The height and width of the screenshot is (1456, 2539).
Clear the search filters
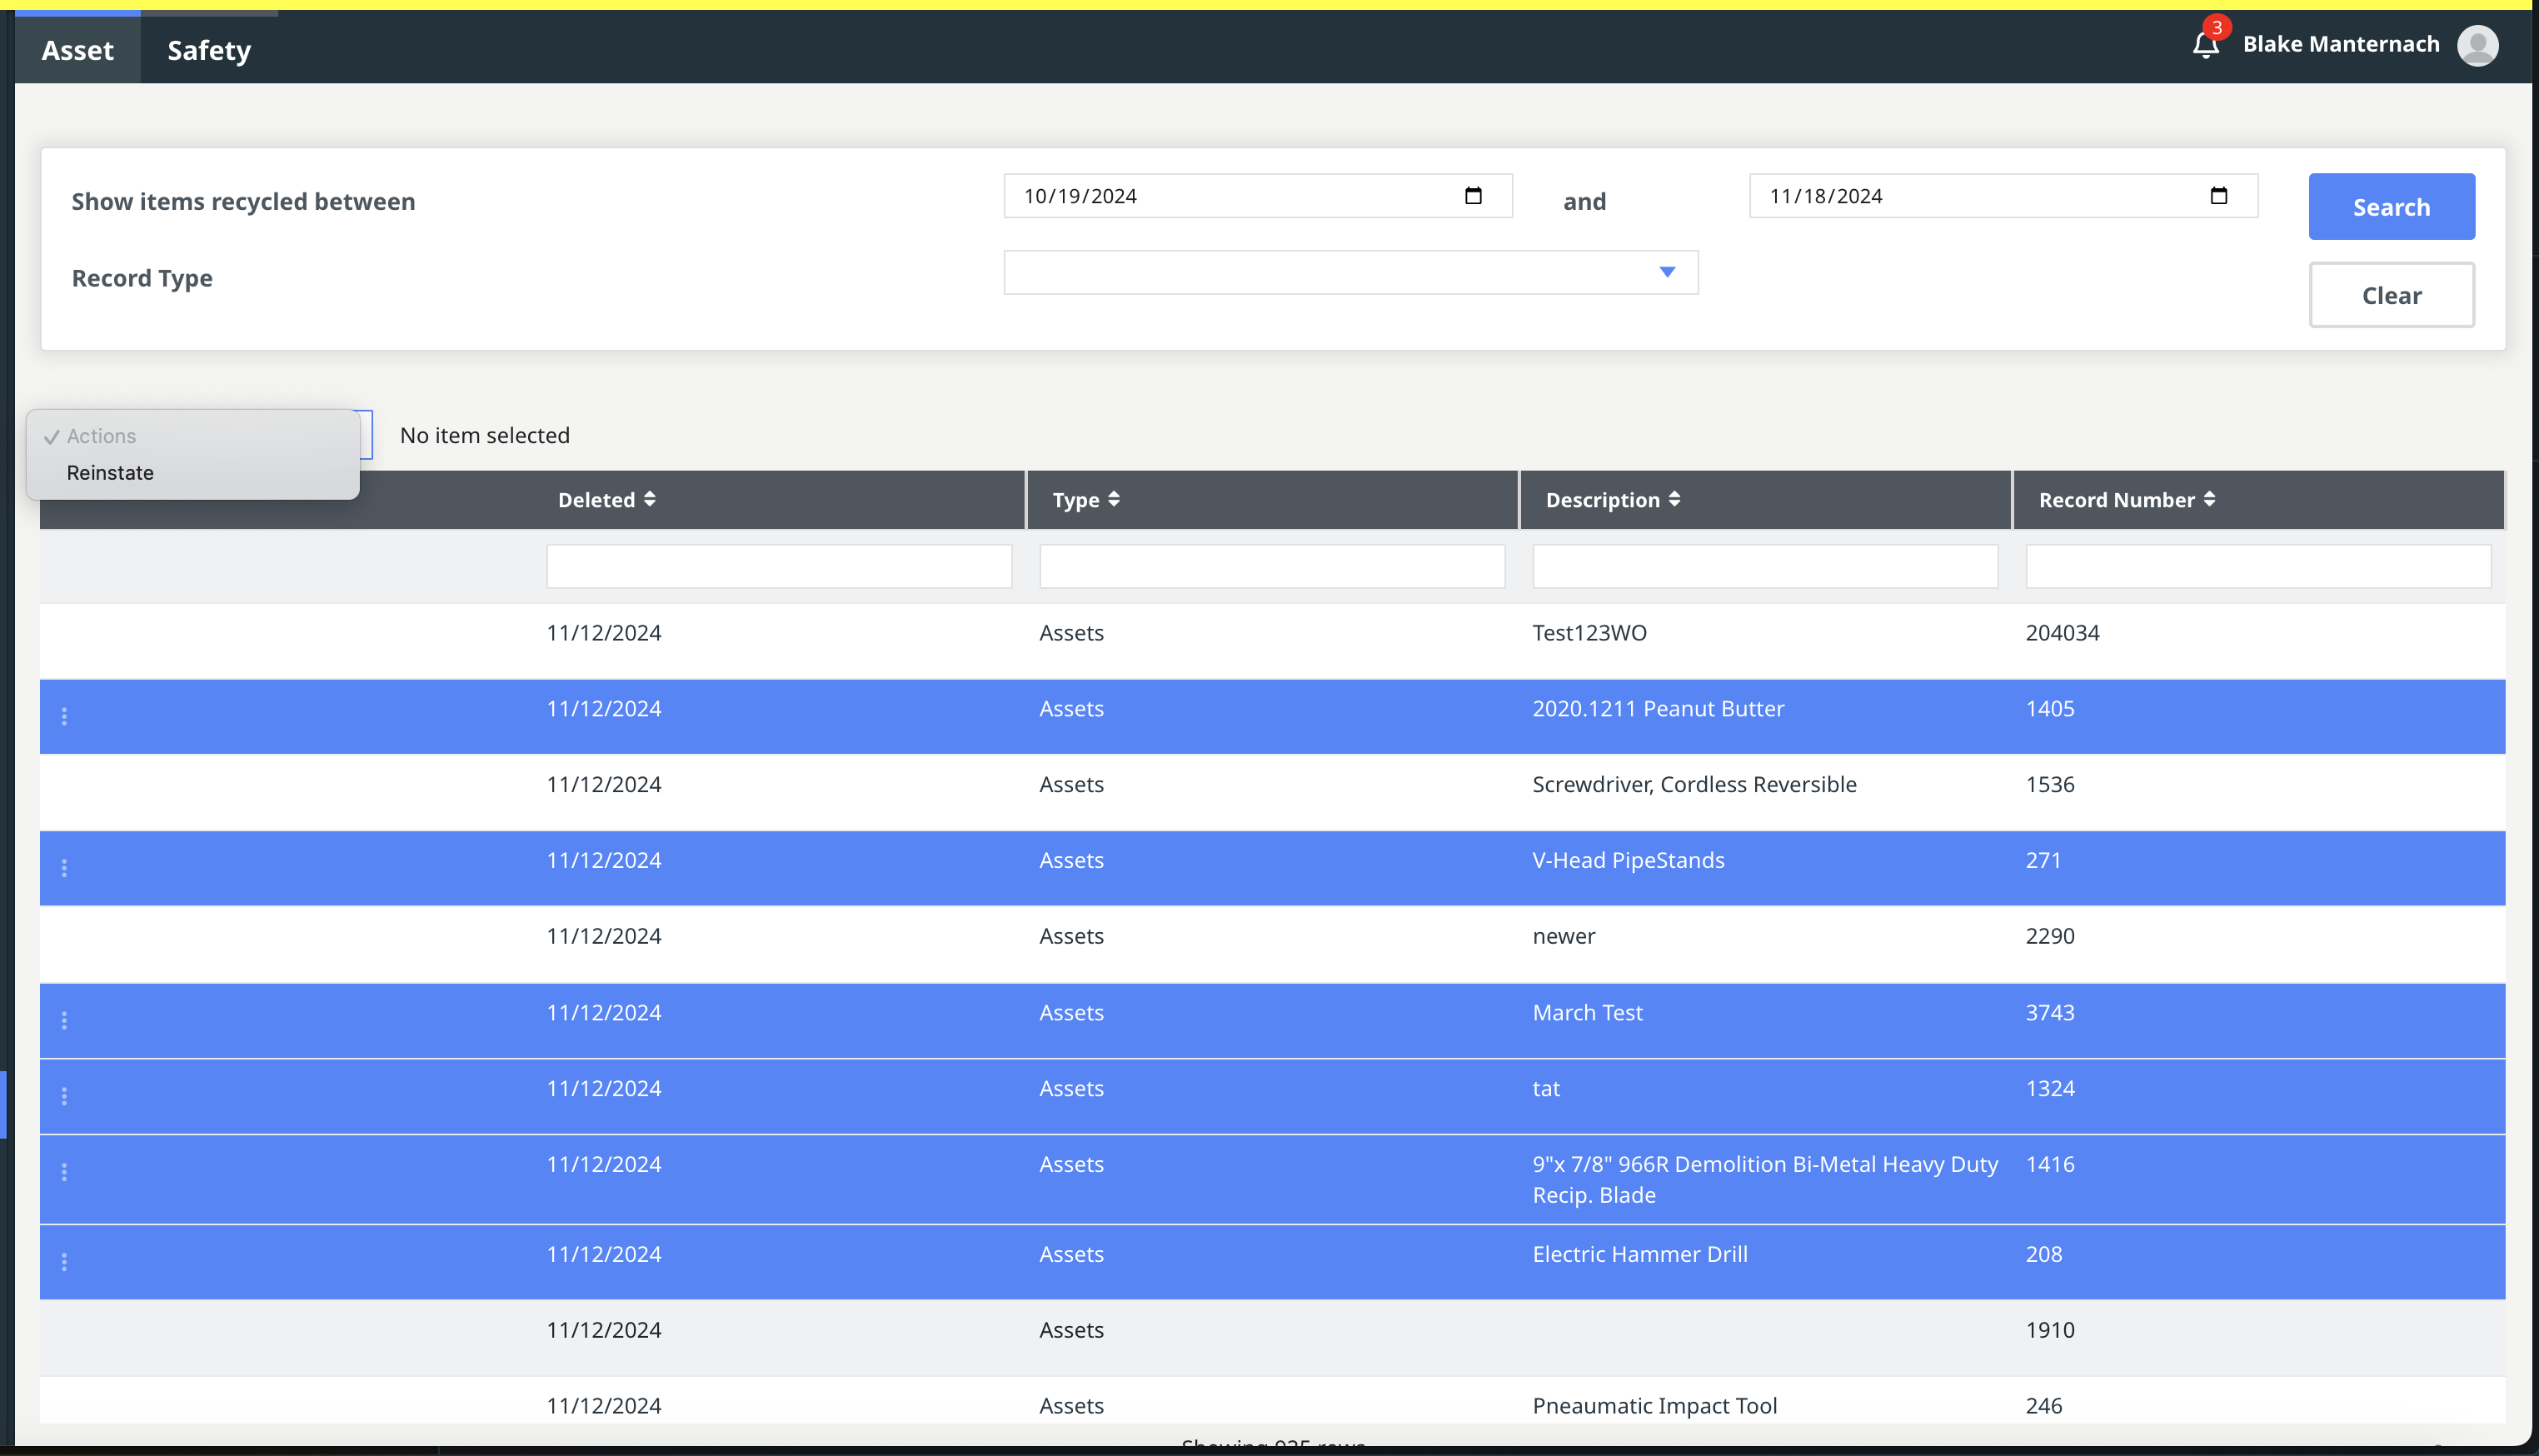[x=2391, y=294]
